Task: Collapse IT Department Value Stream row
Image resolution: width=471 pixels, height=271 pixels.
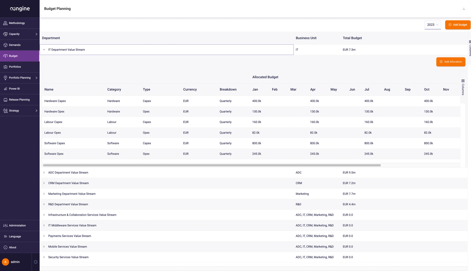Action: 44,50
